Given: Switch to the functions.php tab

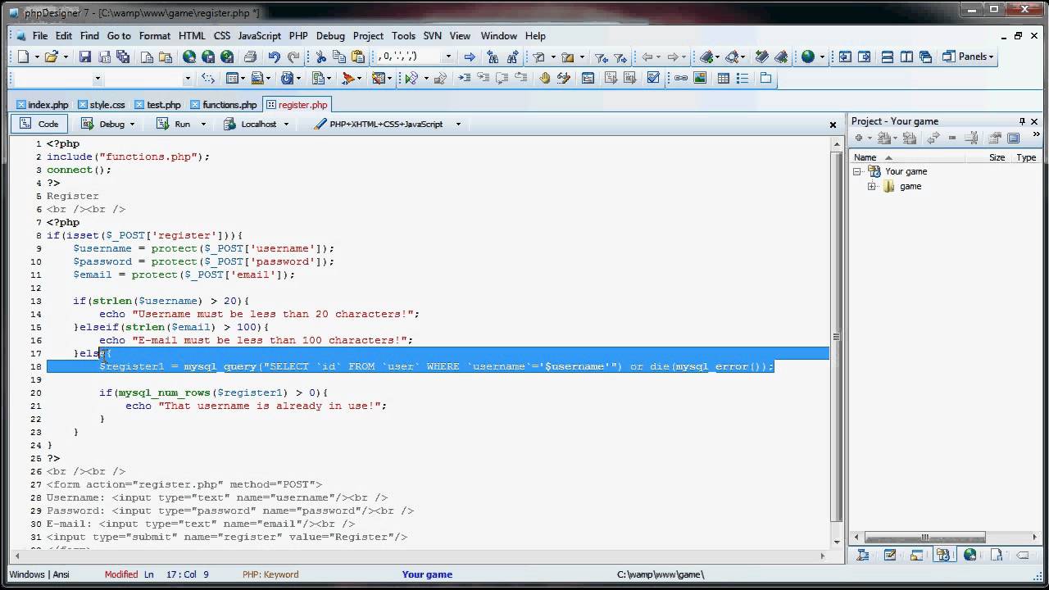Looking at the screenshot, I should pyautogui.click(x=224, y=105).
